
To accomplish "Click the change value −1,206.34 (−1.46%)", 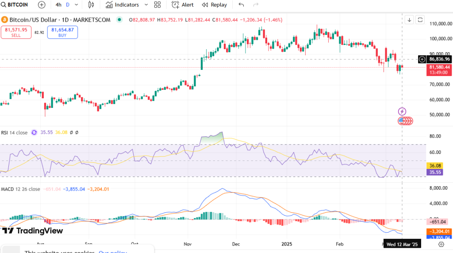I will pyautogui.click(x=261, y=19).
